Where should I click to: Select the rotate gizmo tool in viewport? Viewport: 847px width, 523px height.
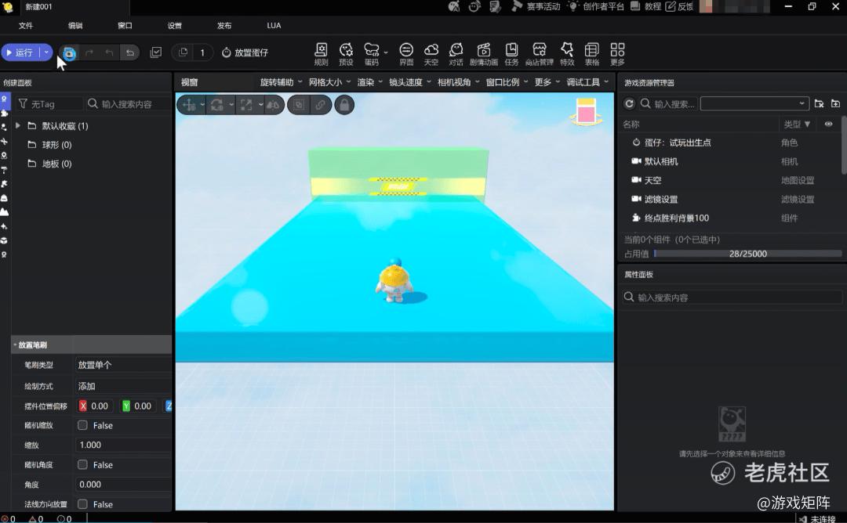click(x=217, y=105)
